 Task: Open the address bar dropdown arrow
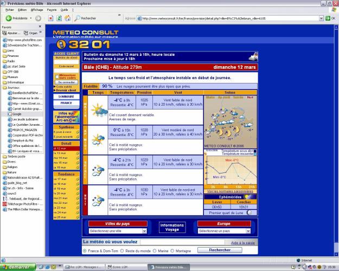(x=321, y=18)
